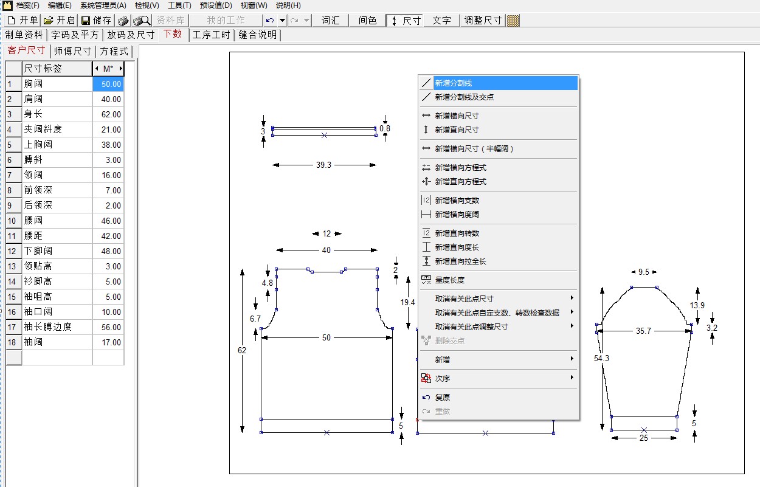Open the undo history dropdown arrow
760x487 pixels.
tap(282, 20)
